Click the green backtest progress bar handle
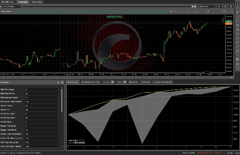Image resolution: width=240 pixels, height=155 pixels. coord(171,11)
